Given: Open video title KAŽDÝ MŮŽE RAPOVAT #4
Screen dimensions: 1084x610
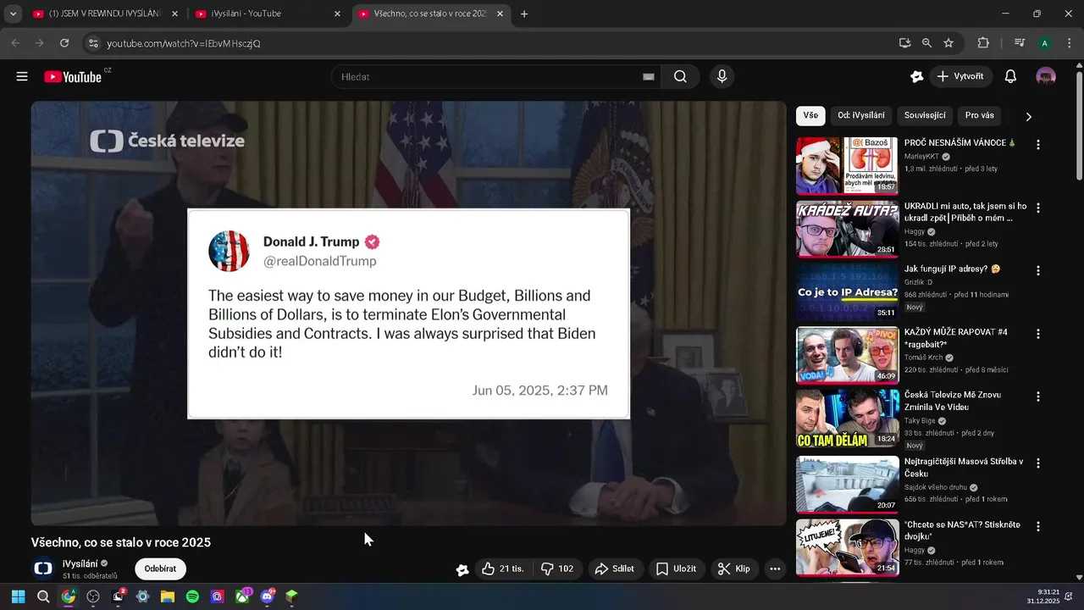Looking at the screenshot, I should [955, 338].
